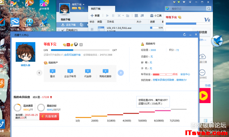Click the 编辑头像 edit avatar link
Viewport: 229px width, 137px height.
coord(25,65)
